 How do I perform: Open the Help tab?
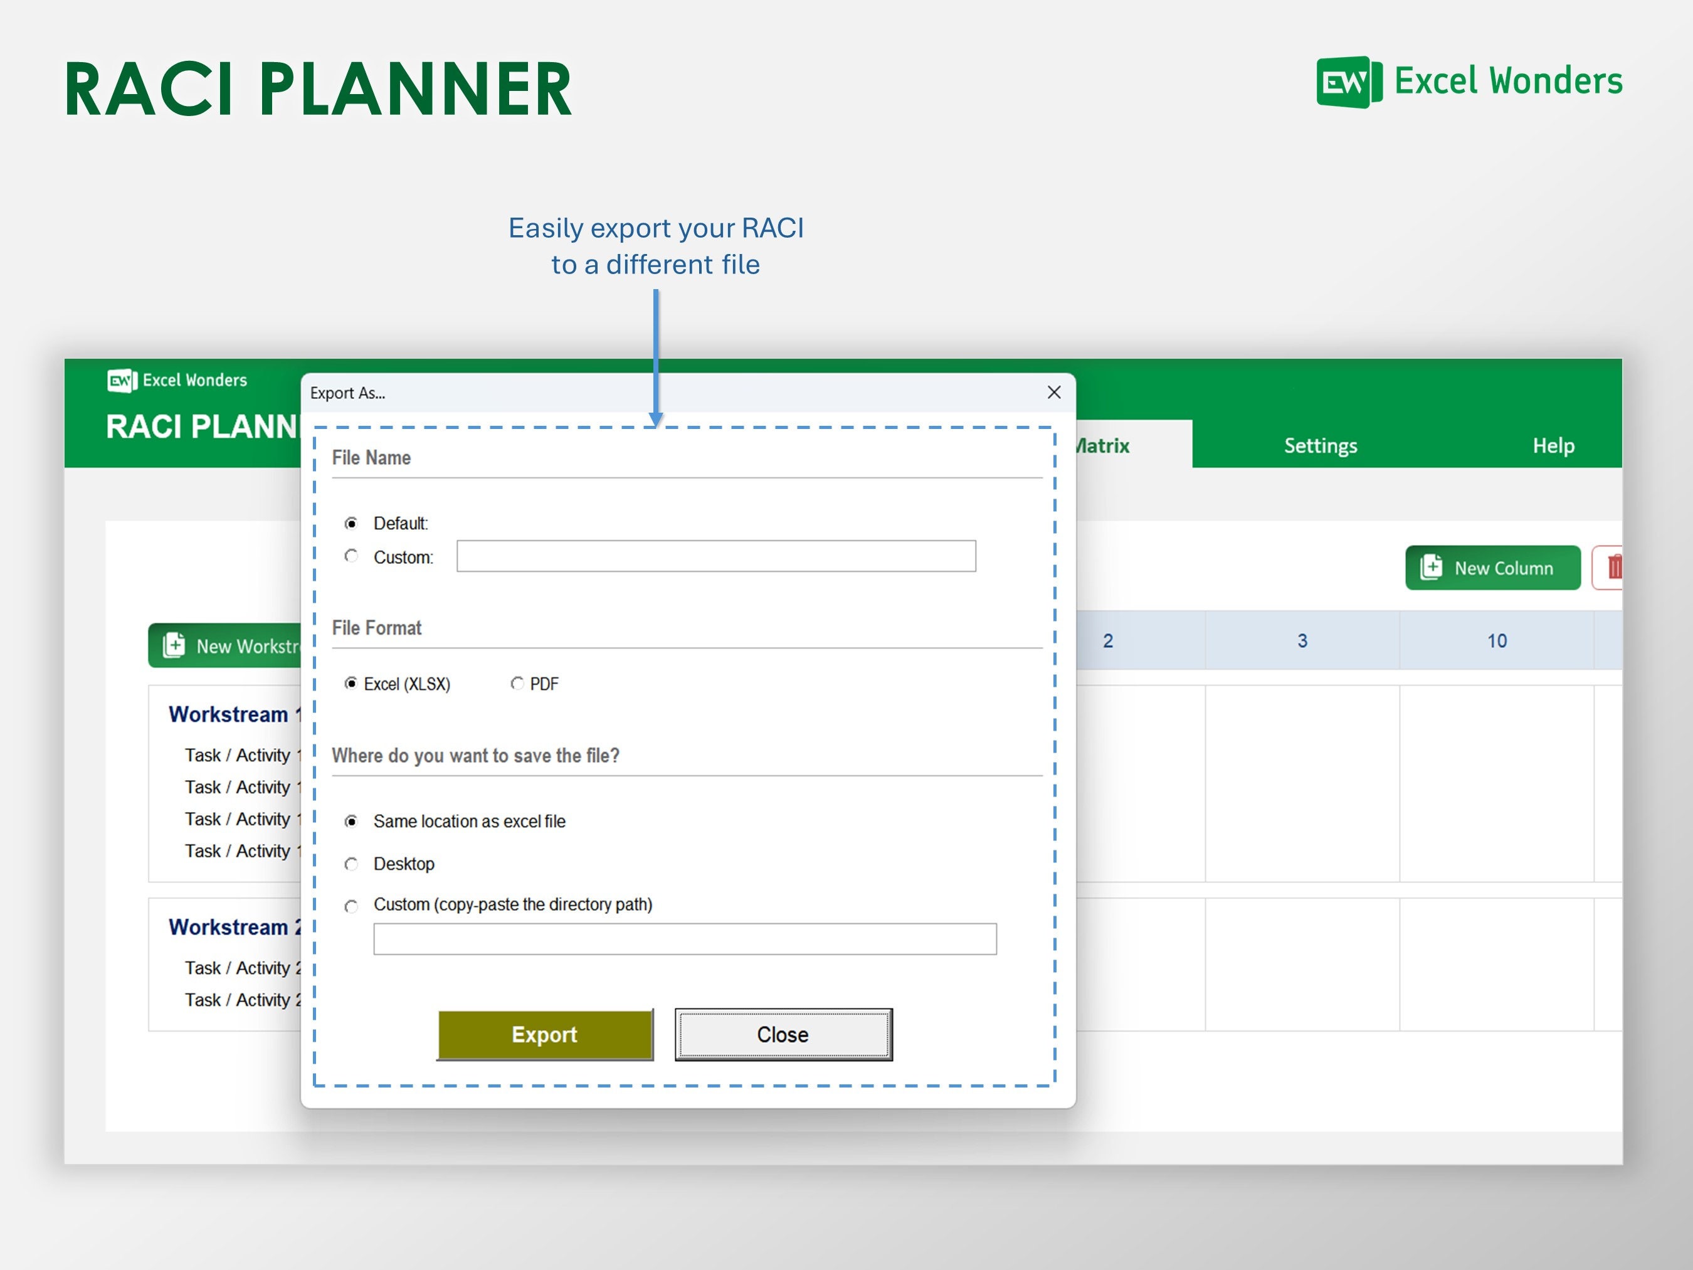[1553, 445]
